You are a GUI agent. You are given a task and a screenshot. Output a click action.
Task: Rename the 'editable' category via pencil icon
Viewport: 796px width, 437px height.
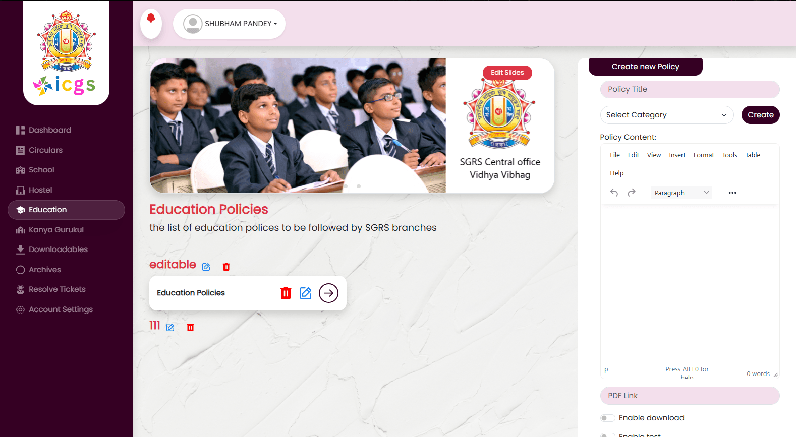206,267
